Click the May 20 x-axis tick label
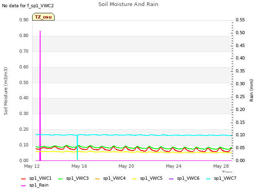 126,166
